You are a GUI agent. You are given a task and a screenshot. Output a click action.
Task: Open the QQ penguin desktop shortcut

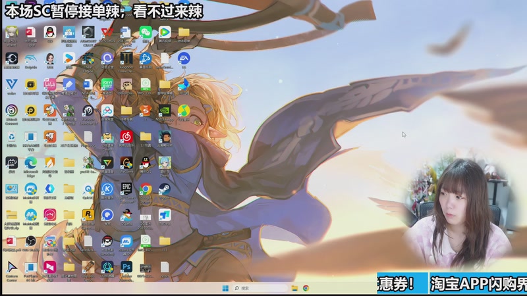click(x=50, y=32)
